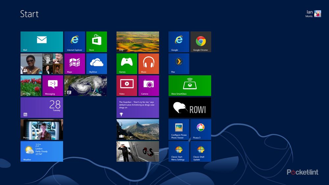Open the Desktop tulips tile
Viewport: 329px width, 185px height.
(31, 85)
